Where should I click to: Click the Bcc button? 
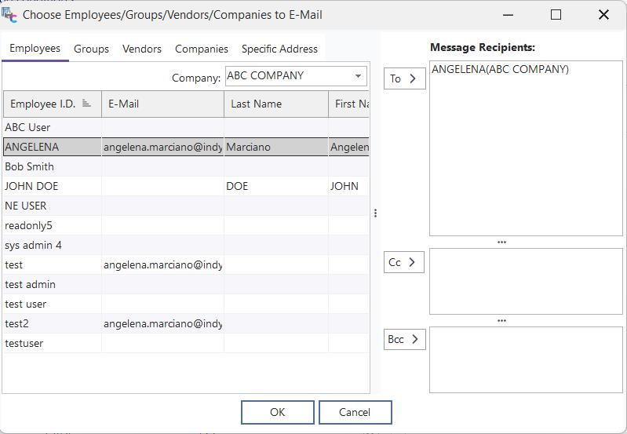(x=404, y=339)
